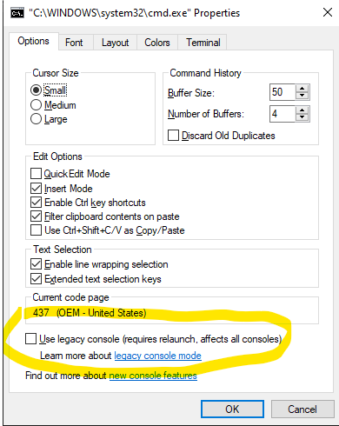Open the new console features link
339x426 pixels.
153,376
